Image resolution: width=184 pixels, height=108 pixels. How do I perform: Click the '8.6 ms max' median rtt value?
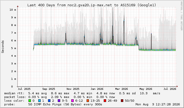[x=60, y=93]
